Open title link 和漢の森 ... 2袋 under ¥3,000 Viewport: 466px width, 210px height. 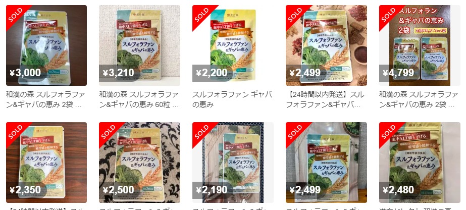pos(45,100)
